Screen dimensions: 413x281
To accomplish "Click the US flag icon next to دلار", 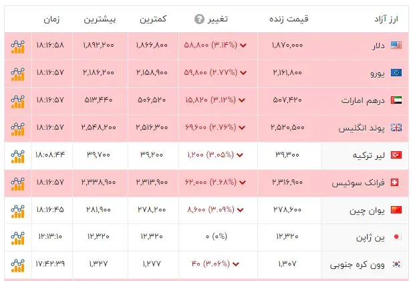I will click(396, 45).
